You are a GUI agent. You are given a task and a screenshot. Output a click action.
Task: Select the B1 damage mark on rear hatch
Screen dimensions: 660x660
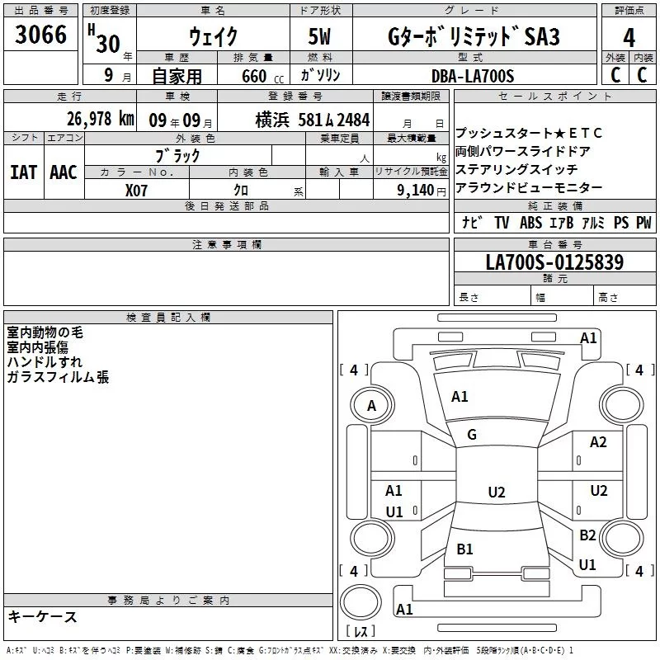click(x=464, y=549)
